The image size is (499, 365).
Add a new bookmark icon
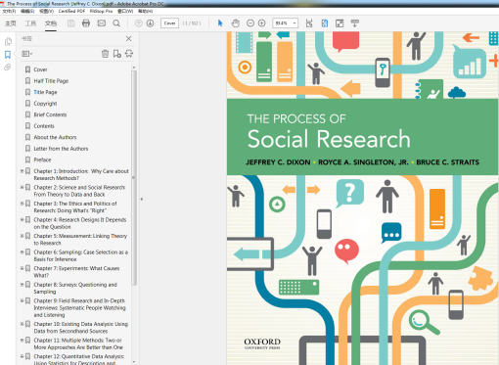117,54
